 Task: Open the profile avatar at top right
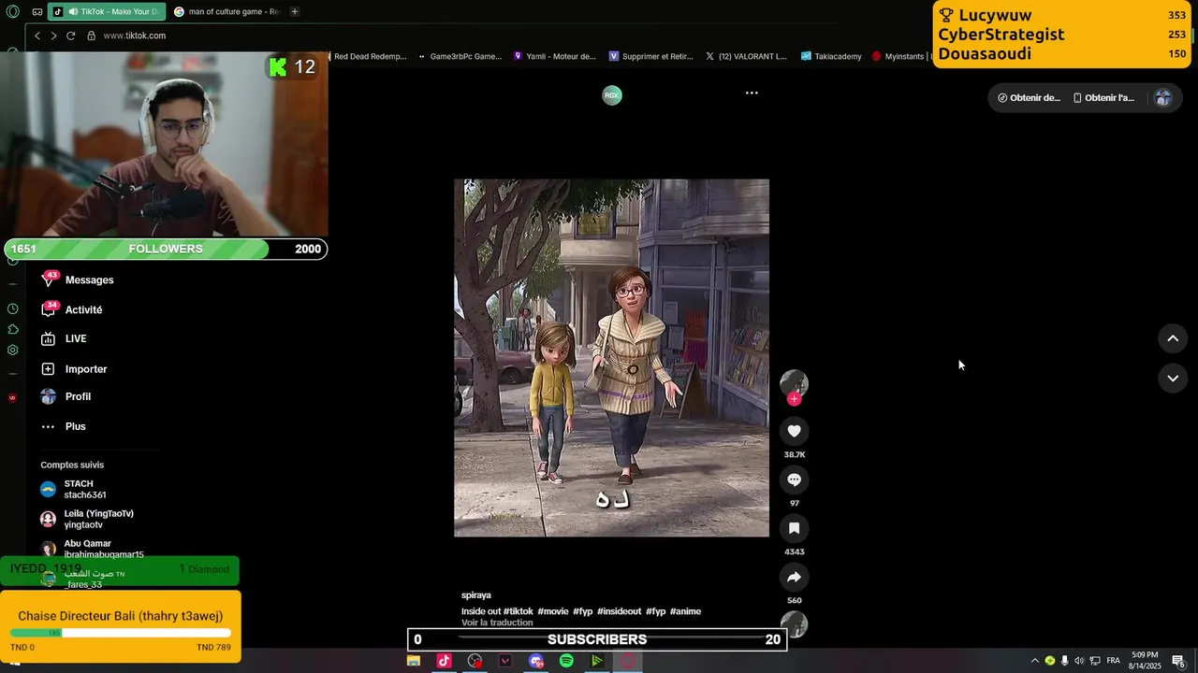click(x=1162, y=97)
